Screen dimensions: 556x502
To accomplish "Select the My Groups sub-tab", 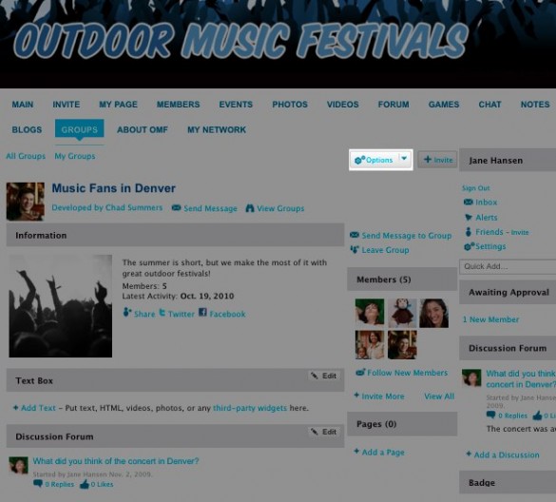I will click(75, 156).
